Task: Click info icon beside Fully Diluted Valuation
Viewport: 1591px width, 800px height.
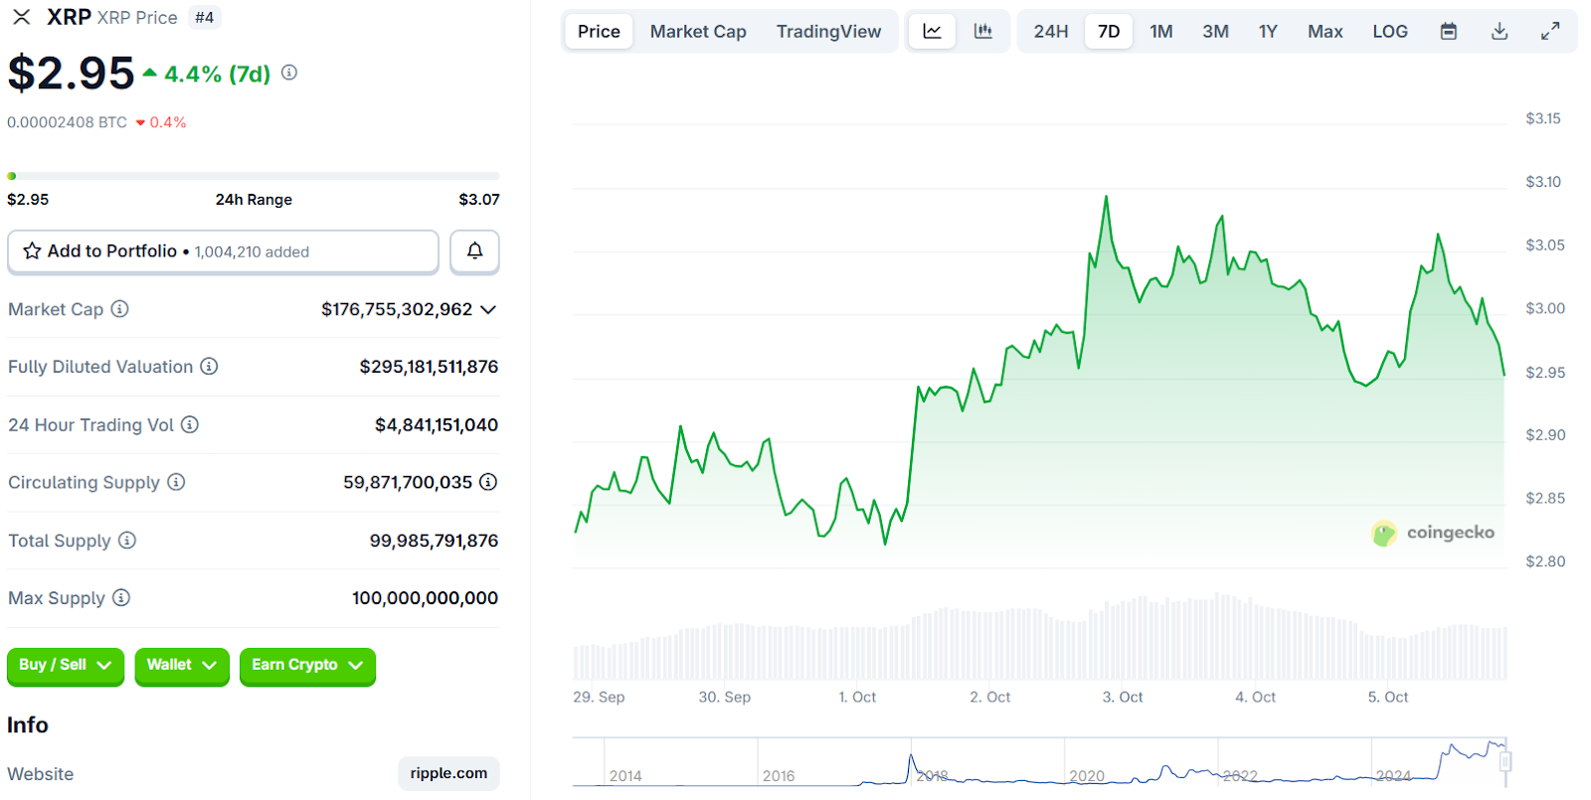Action: pos(209,367)
